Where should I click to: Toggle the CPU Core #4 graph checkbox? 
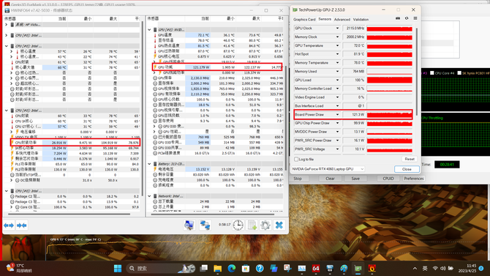(x=432, y=73)
